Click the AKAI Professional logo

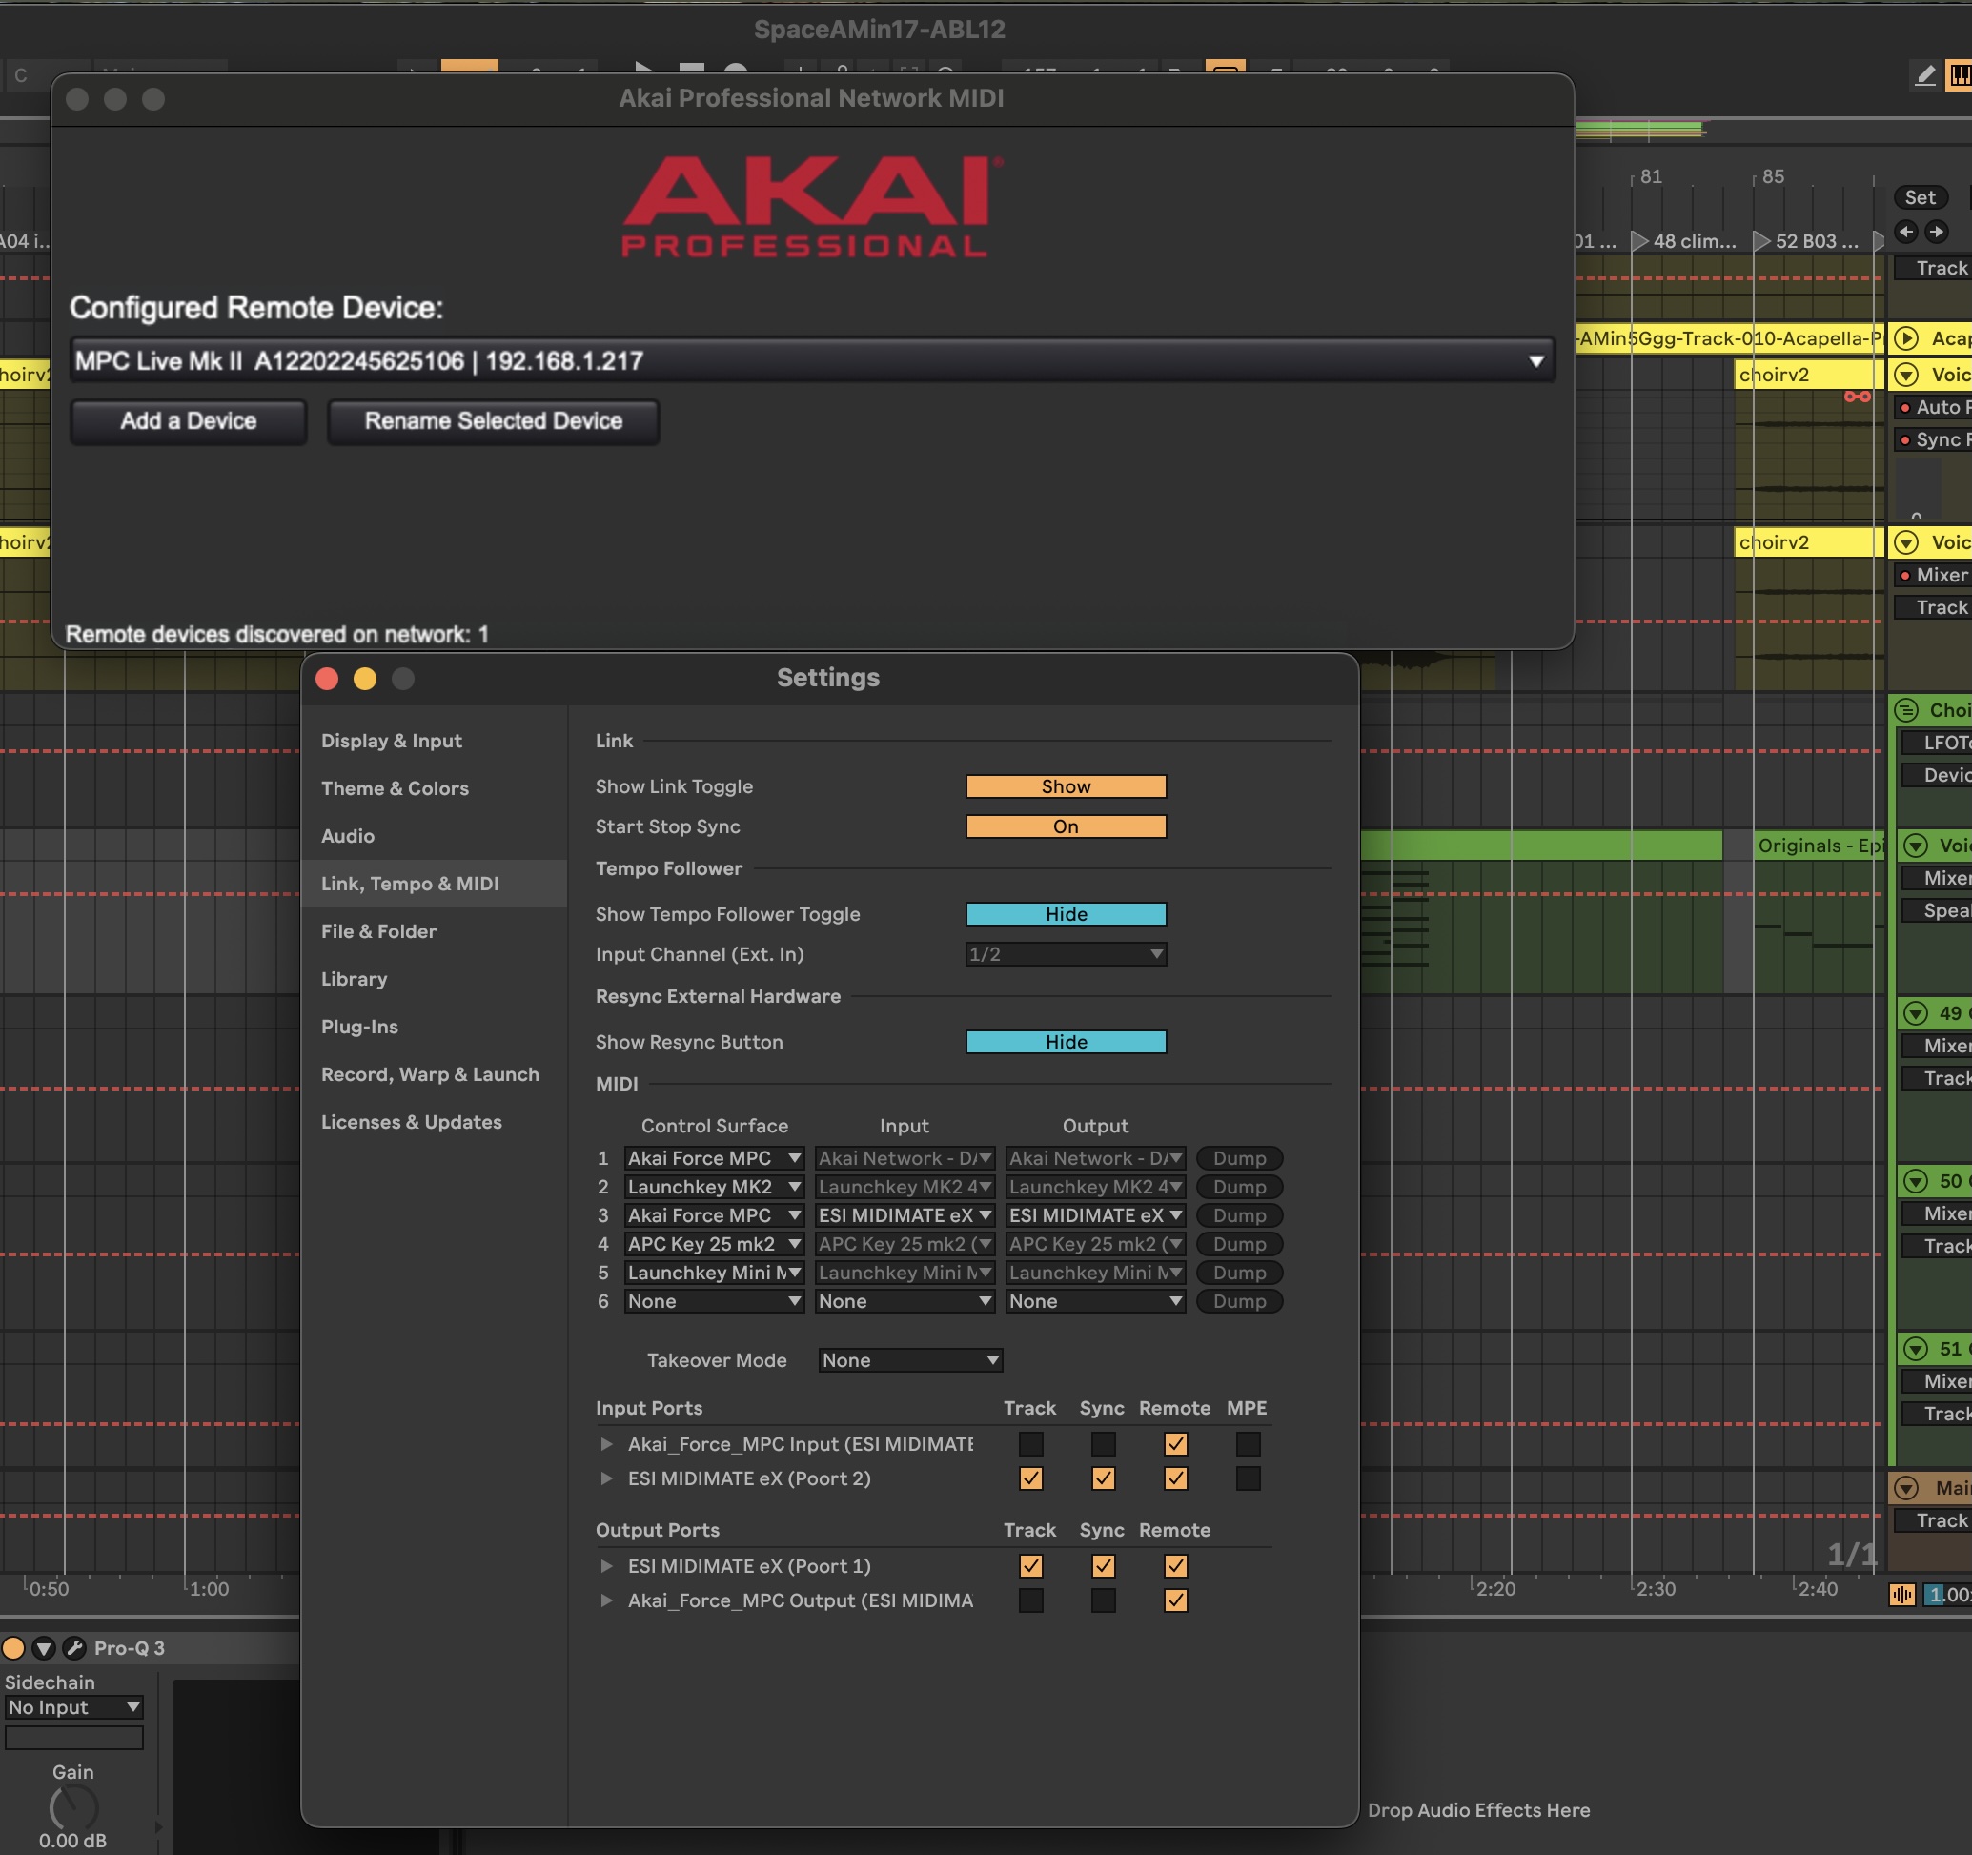pyautogui.click(x=812, y=206)
